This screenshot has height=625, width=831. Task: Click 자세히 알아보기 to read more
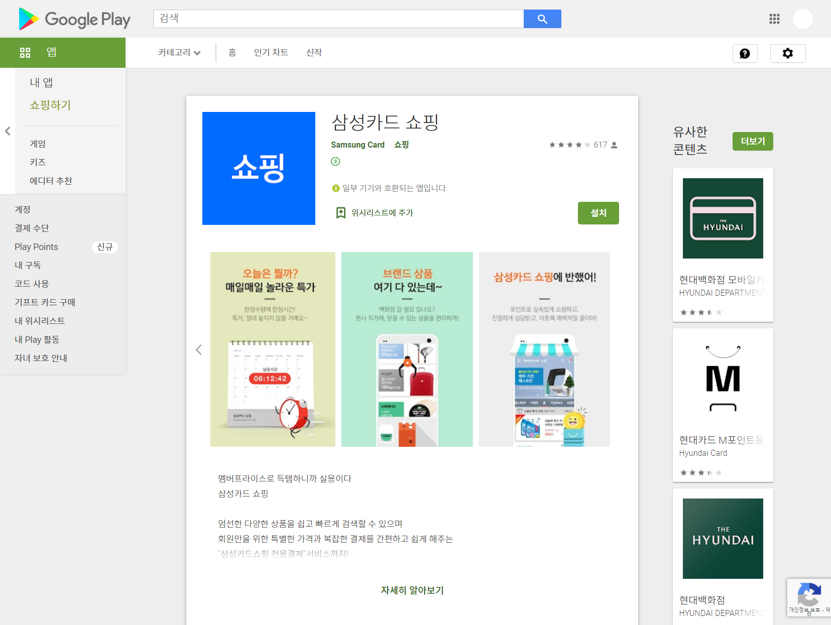[412, 590]
